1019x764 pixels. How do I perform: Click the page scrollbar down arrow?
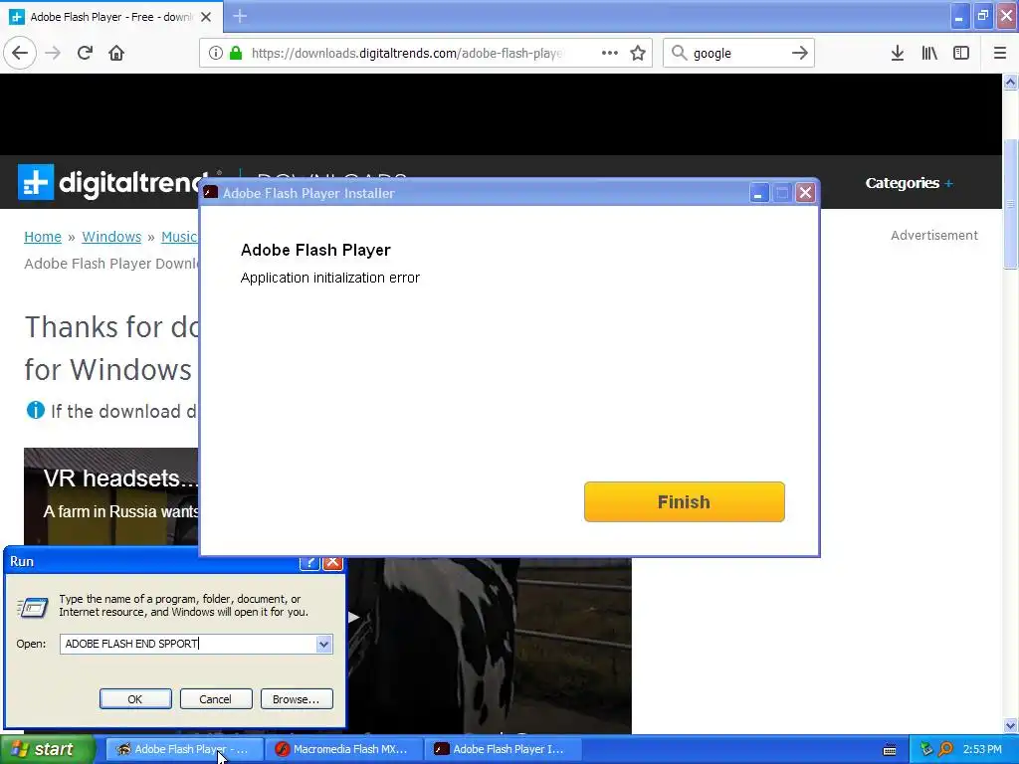(x=1011, y=725)
